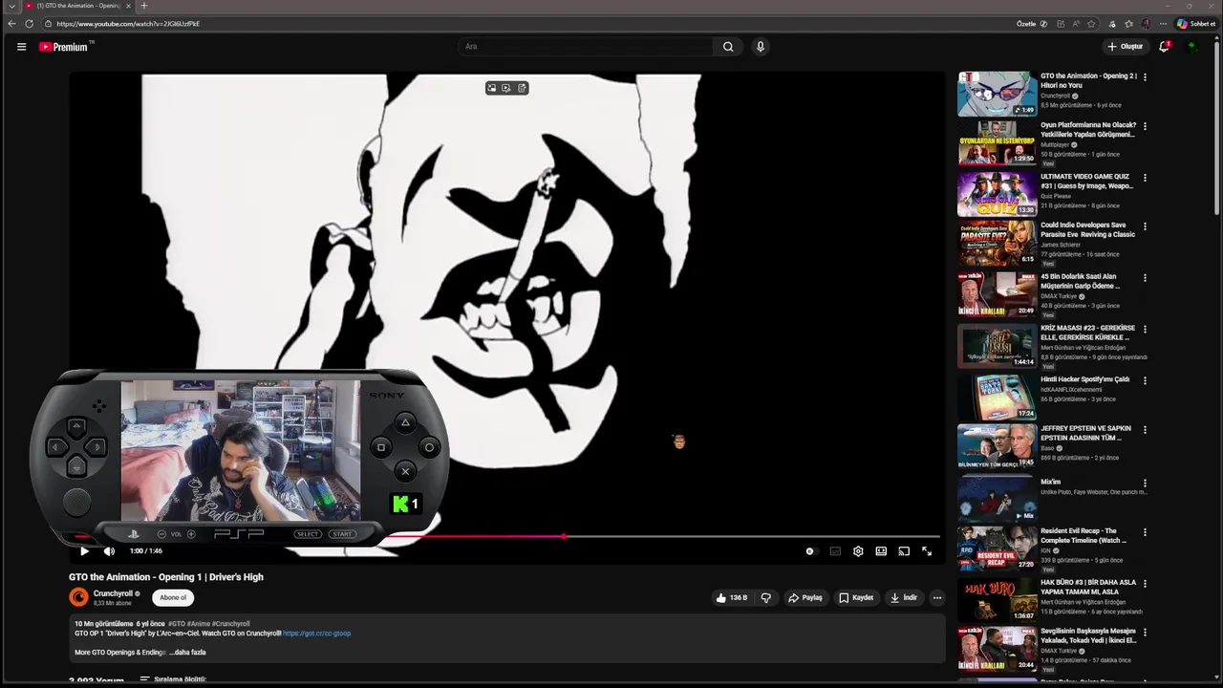
Task: Go to YouTube Premium home logo
Action: click(66, 46)
